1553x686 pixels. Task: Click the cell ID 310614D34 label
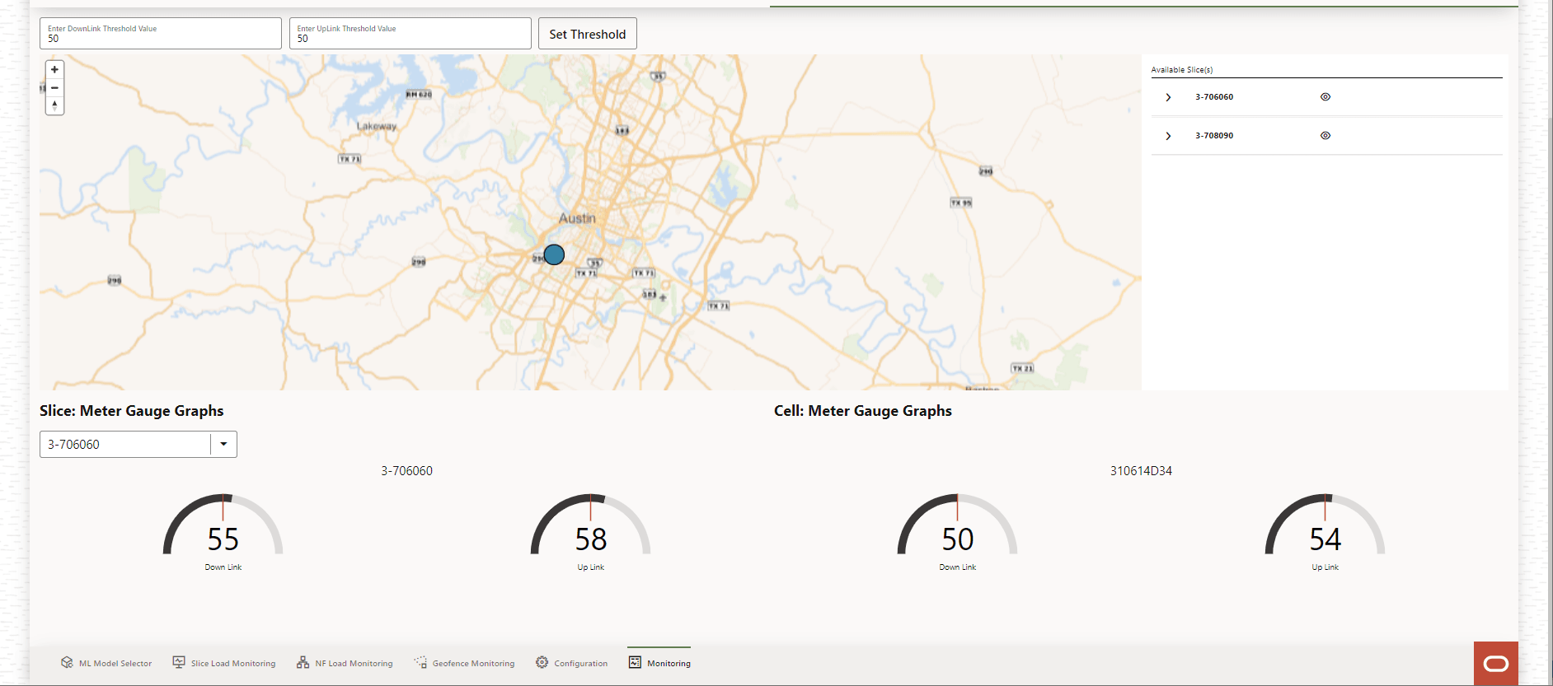(1141, 471)
